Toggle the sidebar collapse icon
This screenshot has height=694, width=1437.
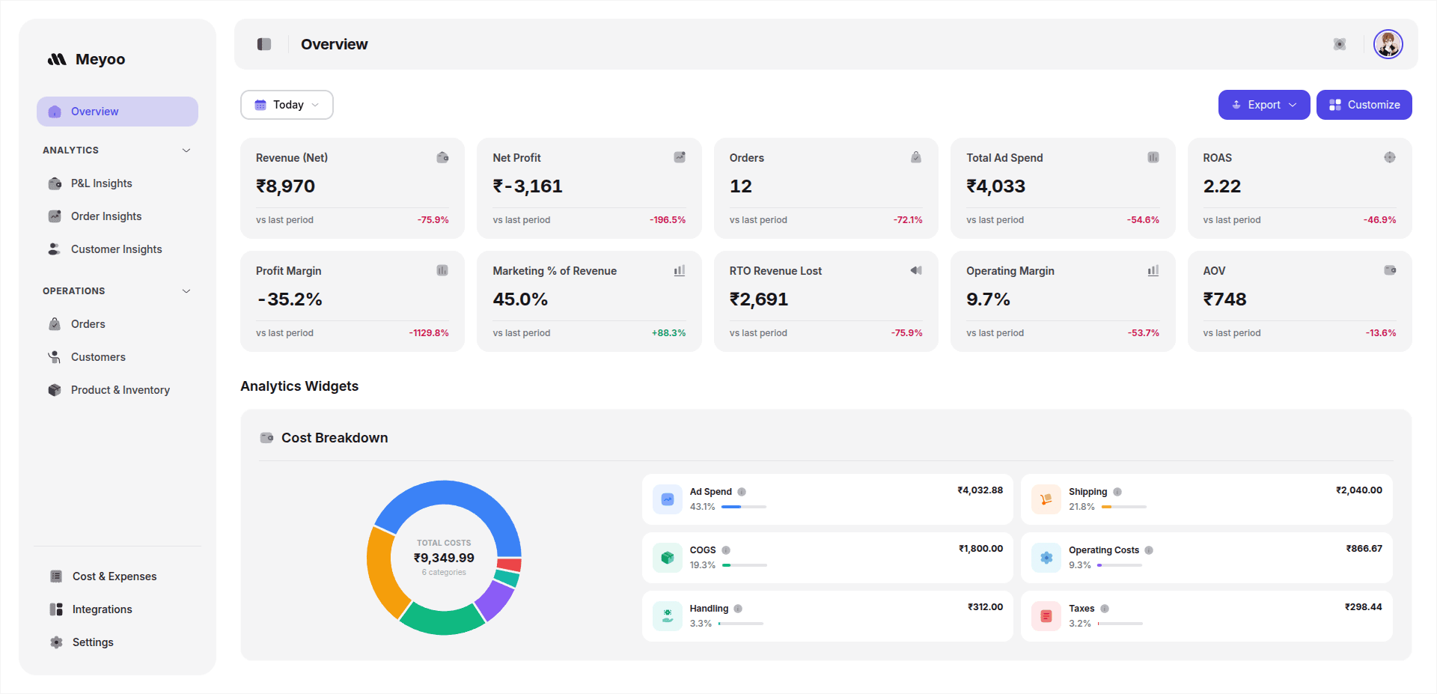(264, 44)
